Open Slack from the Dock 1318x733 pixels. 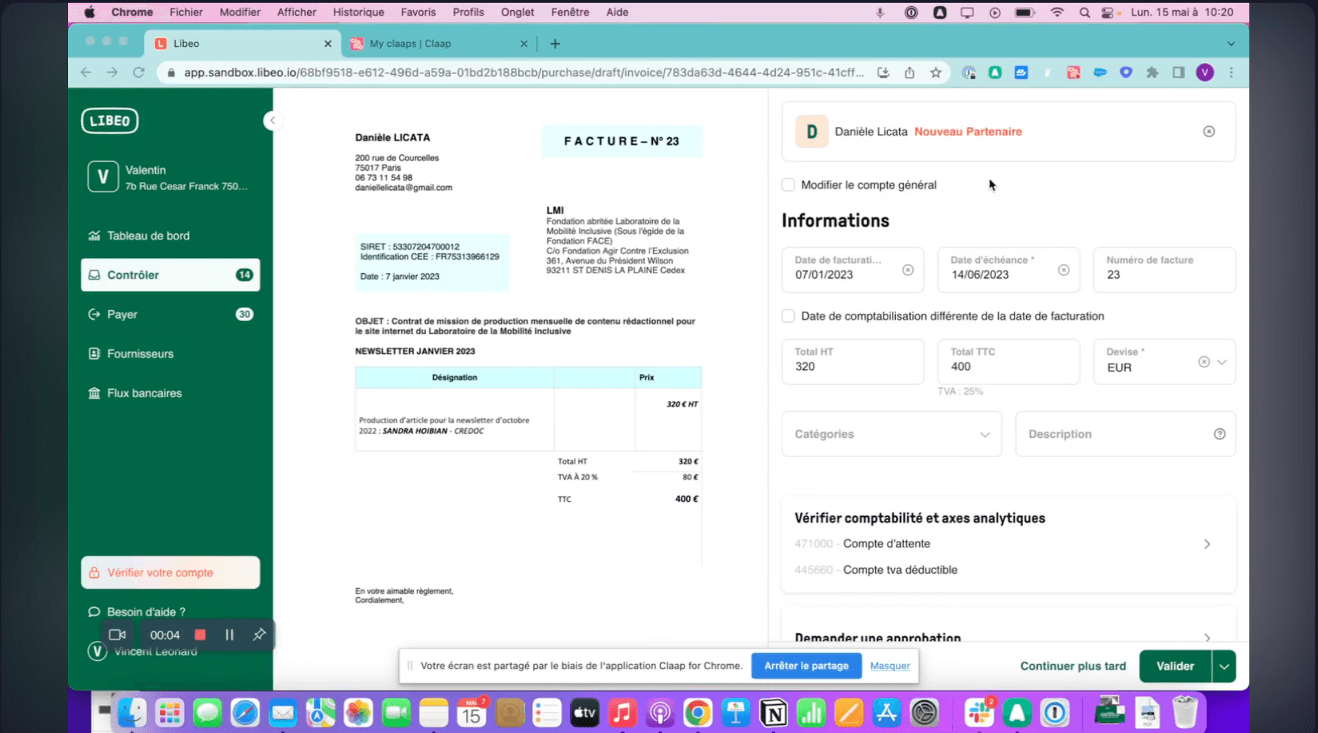click(x=980, y=713)
